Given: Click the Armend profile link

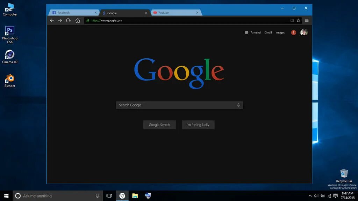Looking at the screenshot, I should (256, 32).
